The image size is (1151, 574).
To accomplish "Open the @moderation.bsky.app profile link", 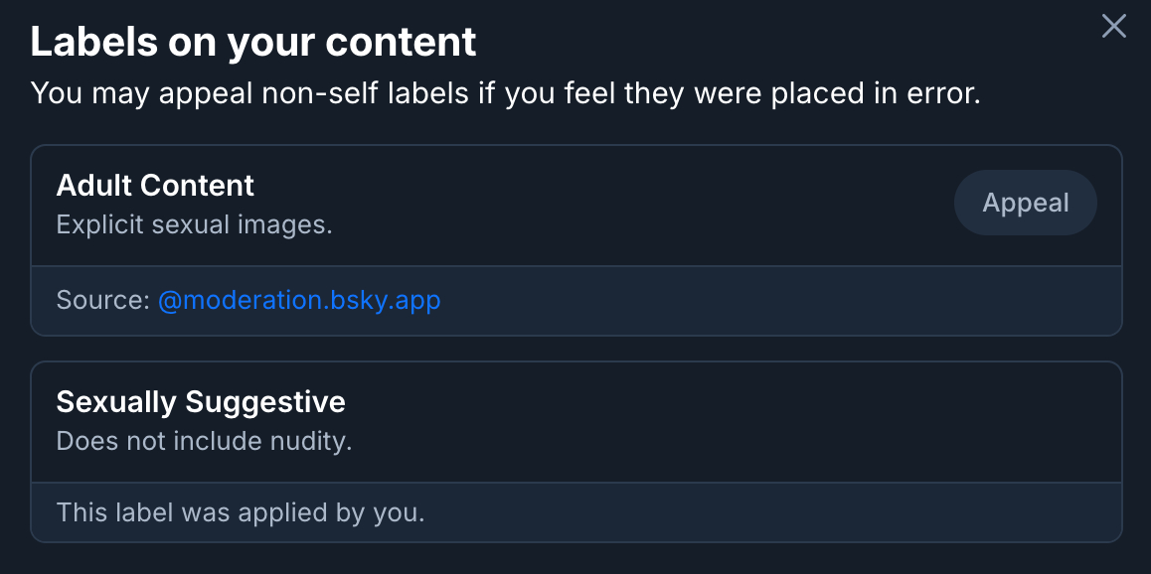I will coord(299,300).
